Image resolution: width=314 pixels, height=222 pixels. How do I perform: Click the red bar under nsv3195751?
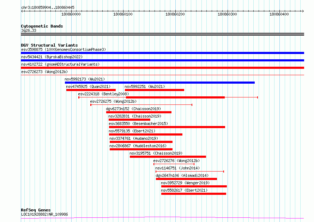tap(168, 157)
